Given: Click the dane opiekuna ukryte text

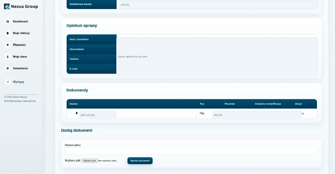Looking at the screenshot, I should point(133,57).
